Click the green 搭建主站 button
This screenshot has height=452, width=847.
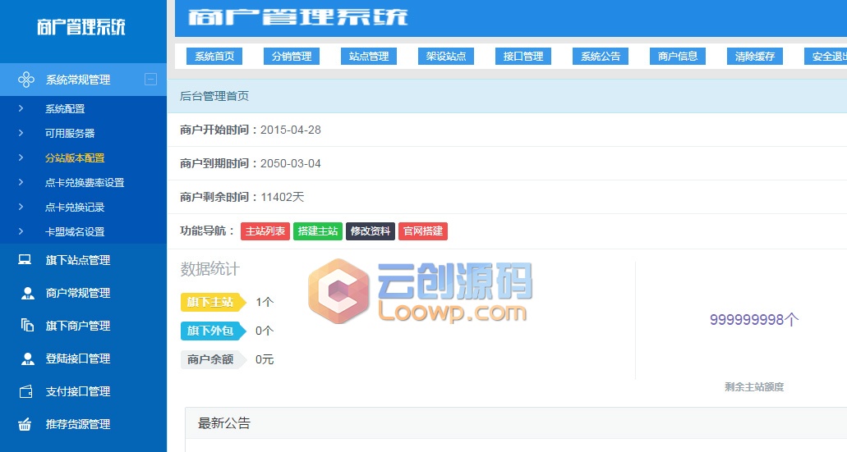coord(318,231)
